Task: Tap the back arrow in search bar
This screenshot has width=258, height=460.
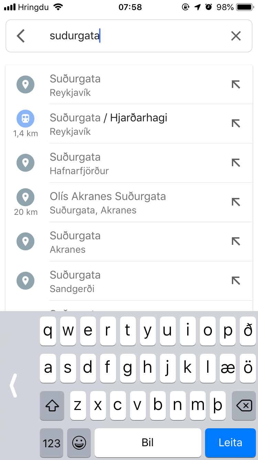Action: 21,36
